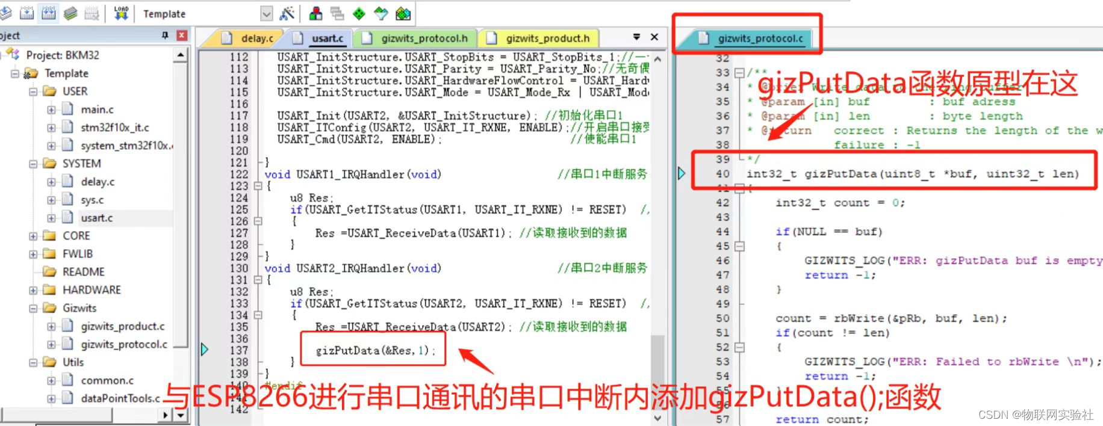Collapse the code fold at line 45 in gizwits_protocol.c
Viewport: 1103px width, 426px height.
coord(739,246)
